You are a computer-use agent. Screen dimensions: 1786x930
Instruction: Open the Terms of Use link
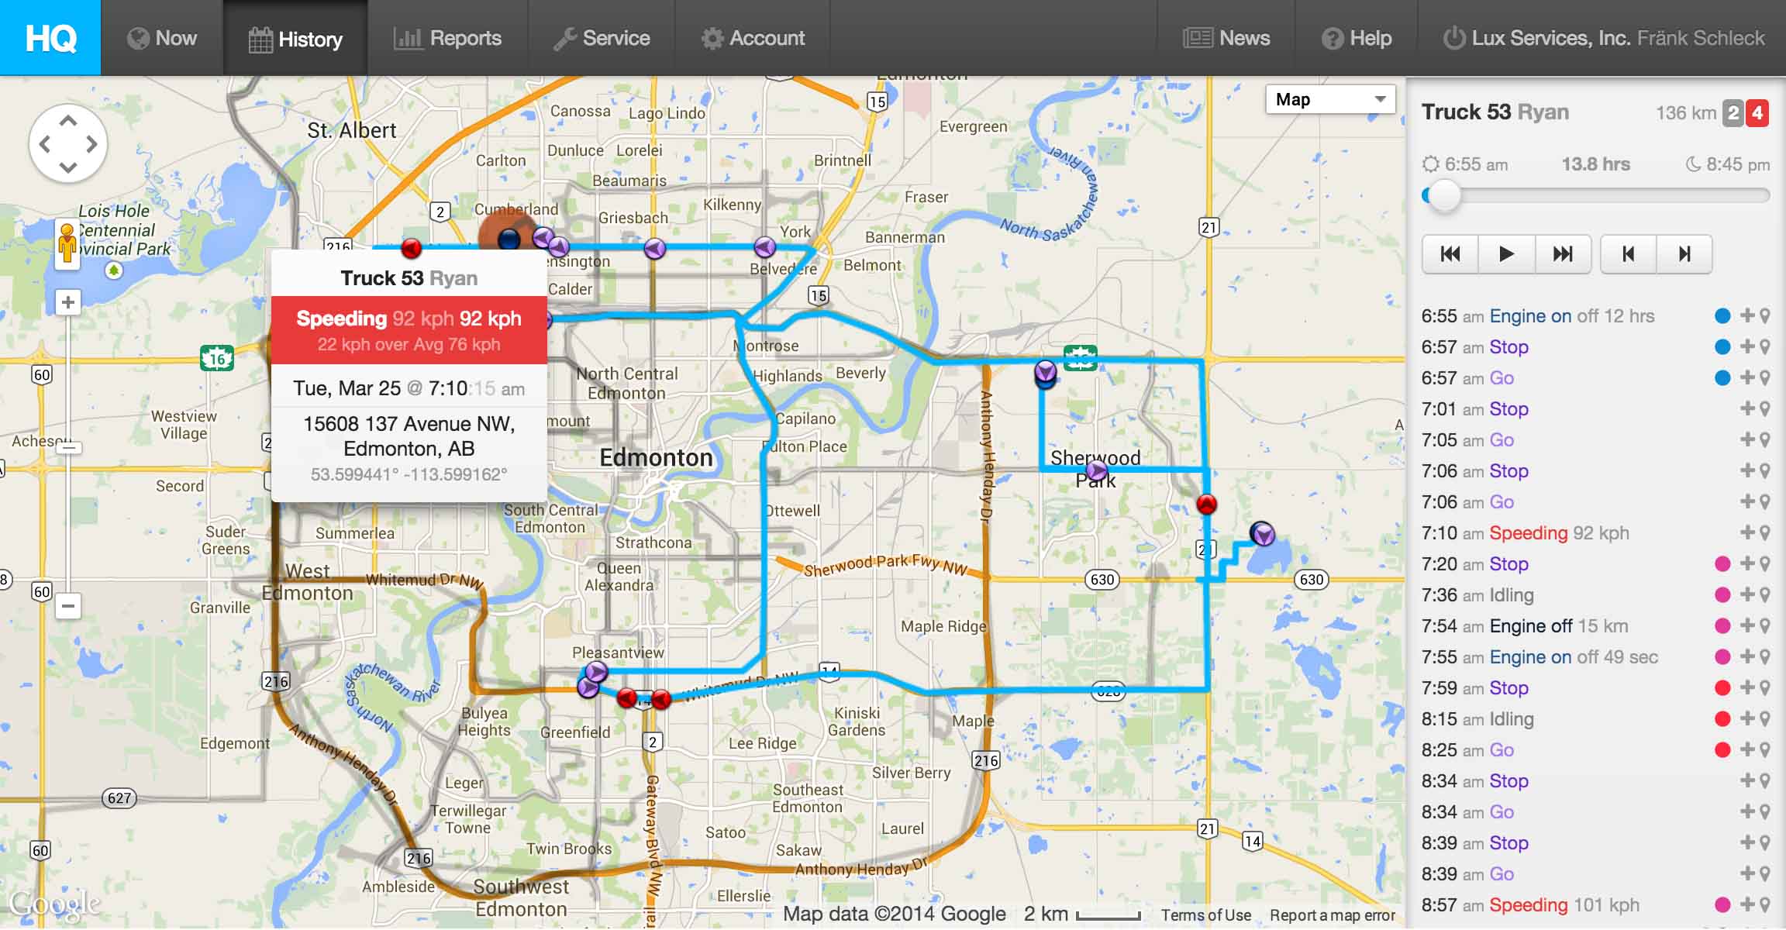click(1205, 914)
